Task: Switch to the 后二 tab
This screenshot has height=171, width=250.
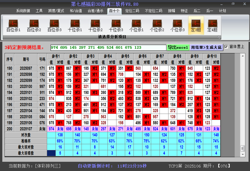Action: 197,11
